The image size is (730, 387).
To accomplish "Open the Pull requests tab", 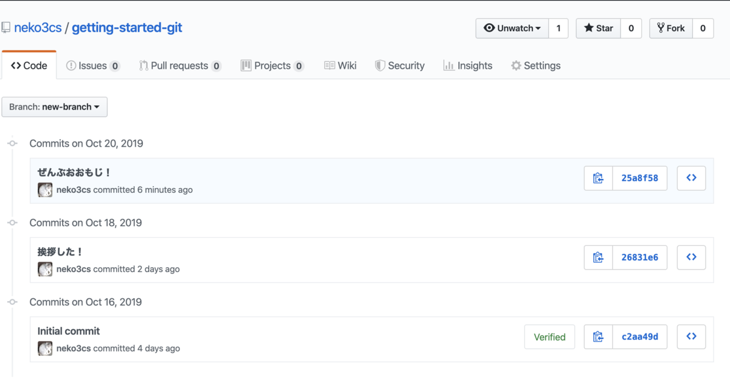I will click(x=180, y=65).
